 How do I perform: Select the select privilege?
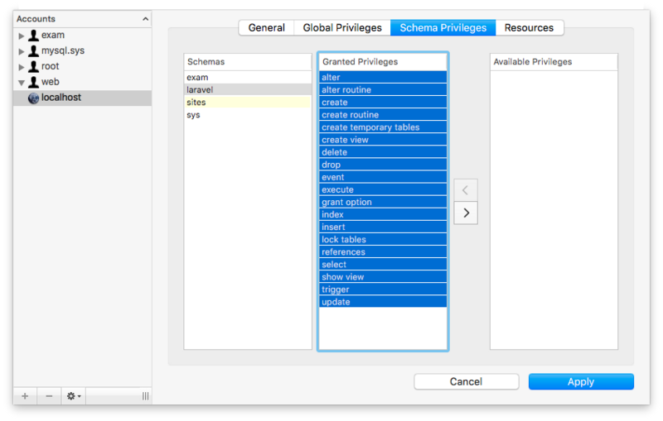pyautogui.click(x=383, y=265)
